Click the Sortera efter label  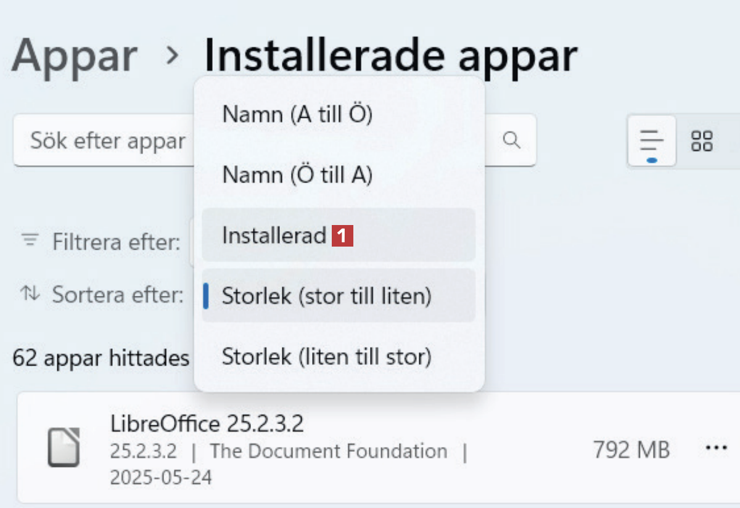click(x=118, y=295)
